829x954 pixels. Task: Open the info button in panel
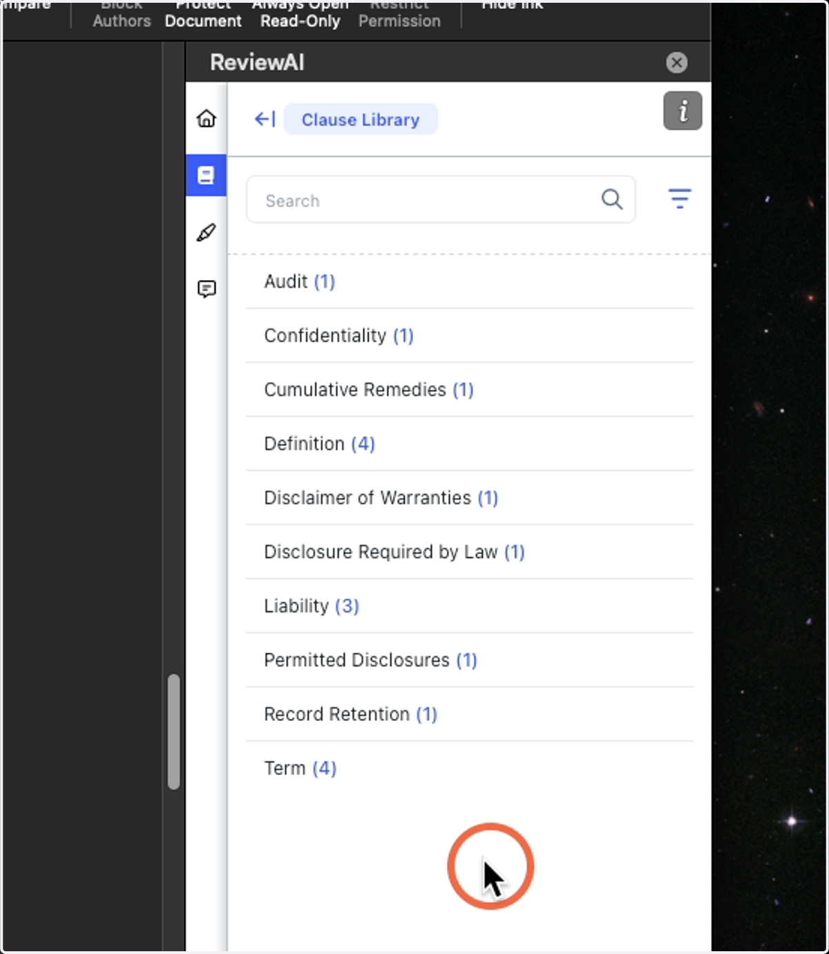(x=683, y=111)
